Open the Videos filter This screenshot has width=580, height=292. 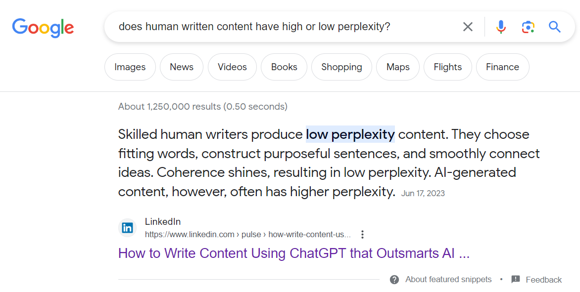tap(232, 67)
